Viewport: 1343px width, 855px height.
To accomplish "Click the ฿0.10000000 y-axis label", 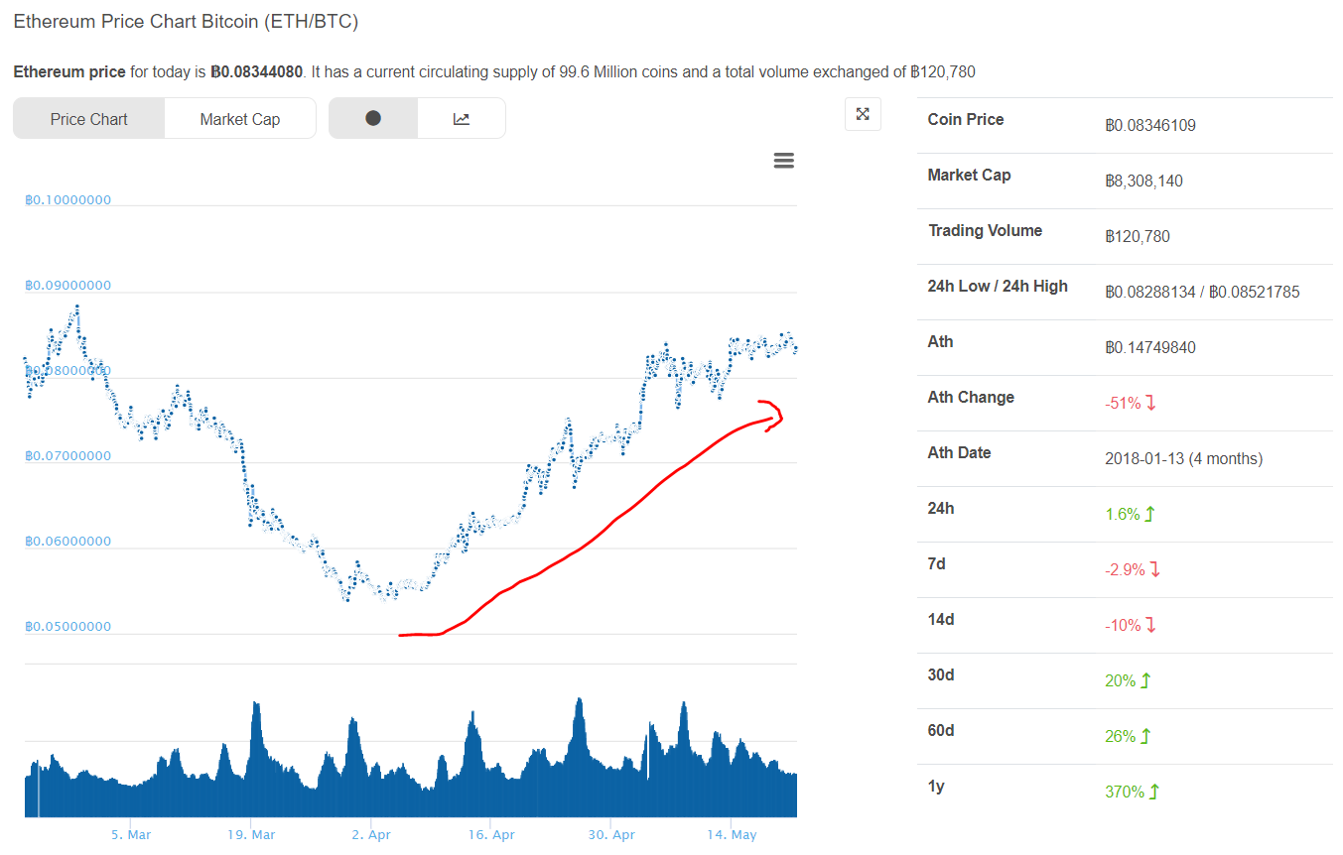I will point(67,200).
